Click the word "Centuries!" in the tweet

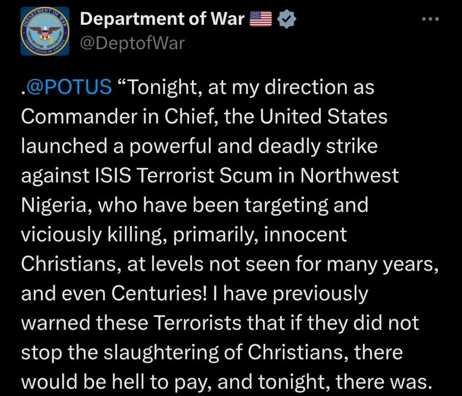tap(159, 295)
